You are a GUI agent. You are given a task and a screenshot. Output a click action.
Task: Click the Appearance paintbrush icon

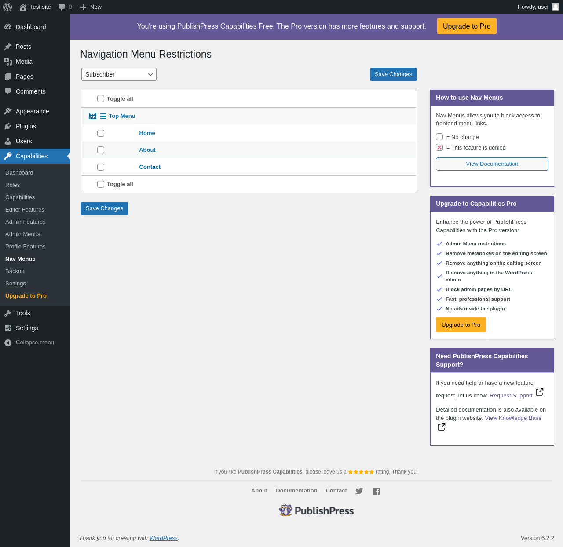click(8, 111)
